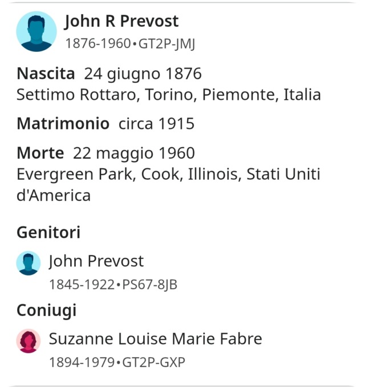Click the Genitori section heading
365x388 pixels.
[48, 232]
